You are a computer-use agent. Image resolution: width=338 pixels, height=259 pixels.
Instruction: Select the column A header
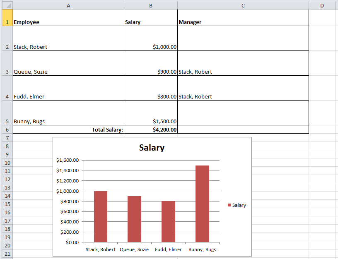pyautogui.click(x=68, y=5)
